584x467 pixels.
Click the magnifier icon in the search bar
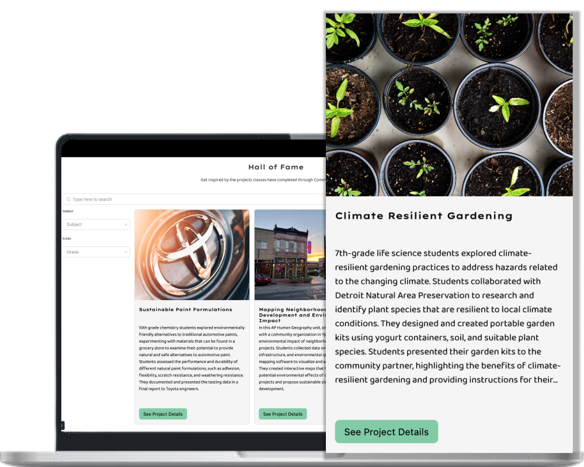tap(68, 199)
